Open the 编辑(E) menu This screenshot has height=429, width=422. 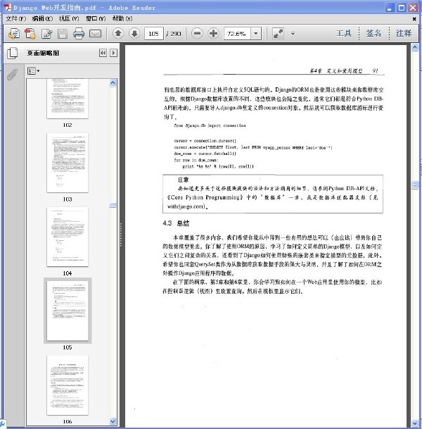[42, 18]
